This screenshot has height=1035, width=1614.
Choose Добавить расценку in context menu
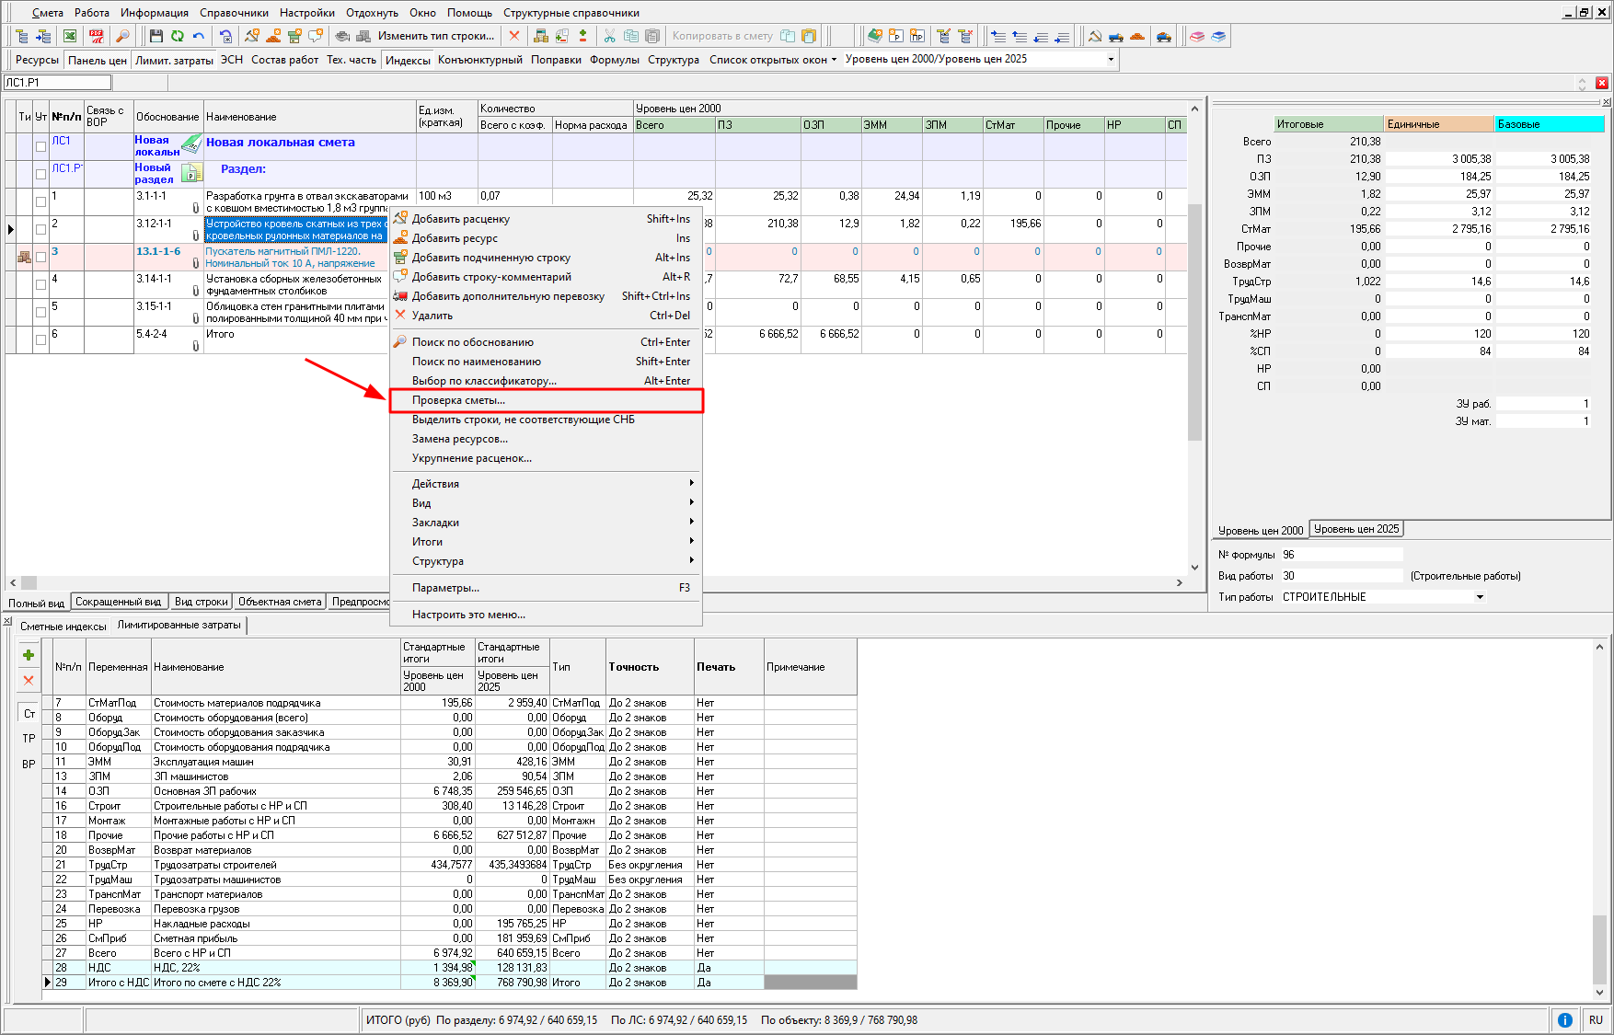[x=547, y=219]
